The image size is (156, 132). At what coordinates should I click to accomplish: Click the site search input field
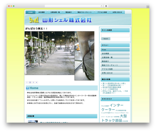pyautogui.click(x=115, y=35)
